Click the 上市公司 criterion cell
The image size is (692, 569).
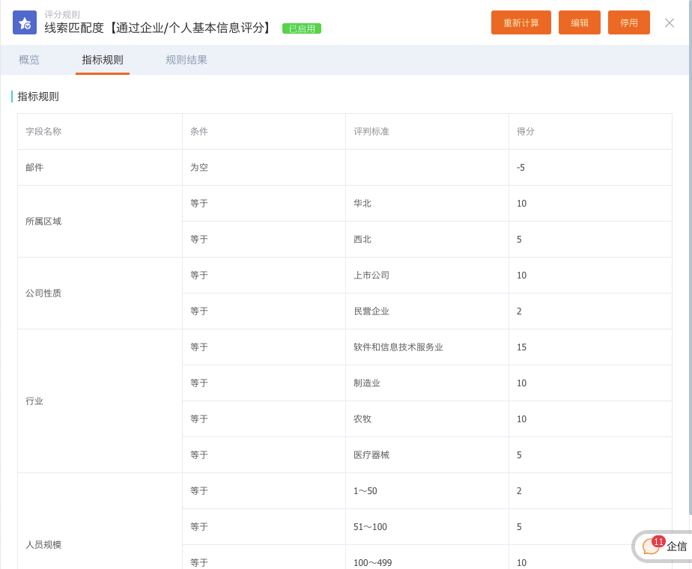click(x=427, y=276)
